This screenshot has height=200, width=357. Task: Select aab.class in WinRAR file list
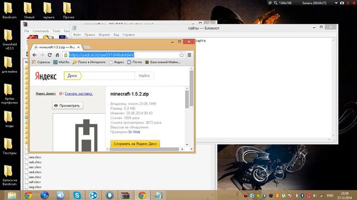(x=33, y=162)
